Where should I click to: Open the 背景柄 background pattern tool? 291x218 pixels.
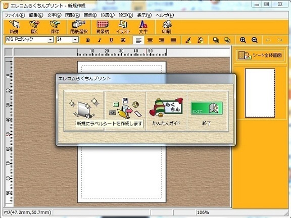tap(103, 27)
